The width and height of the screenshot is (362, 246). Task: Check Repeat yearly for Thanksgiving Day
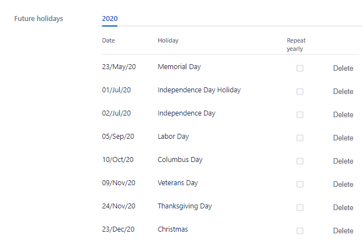[300, 208]
